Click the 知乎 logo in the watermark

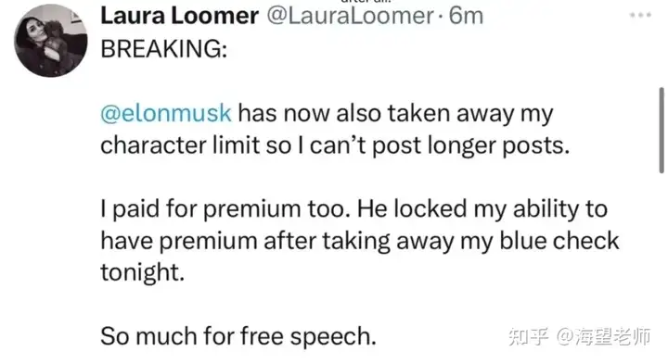528,336
